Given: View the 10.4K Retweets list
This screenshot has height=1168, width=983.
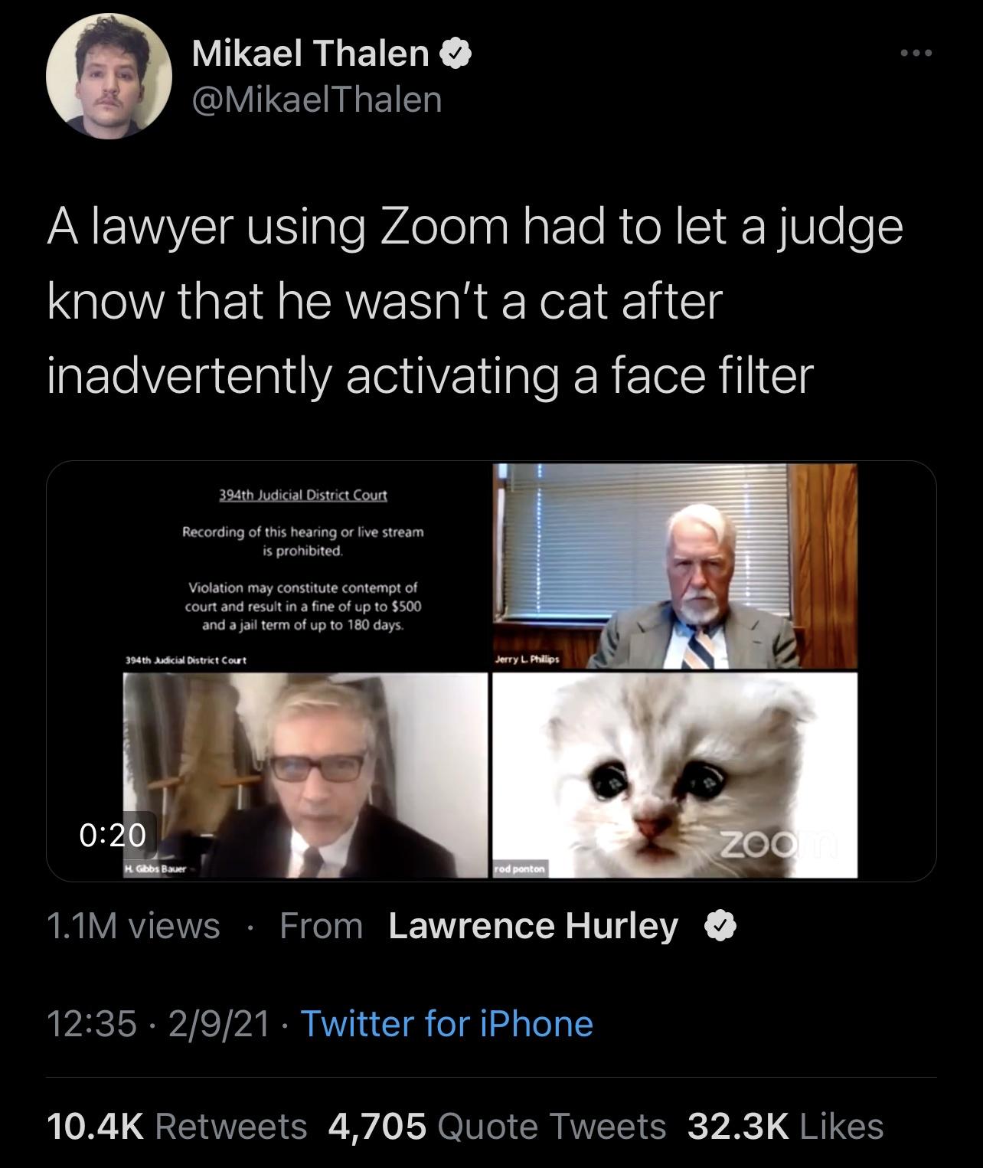Looking at the screenshot, I should point(176,1127).
